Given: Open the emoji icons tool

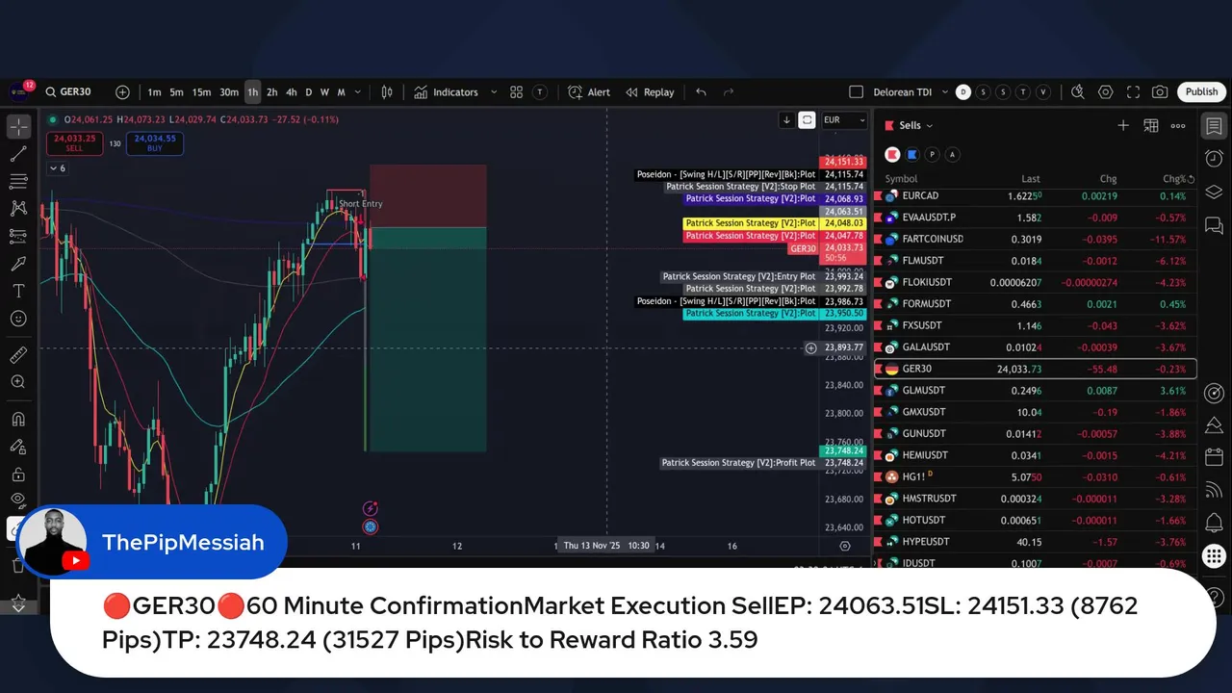Looking at the screenshot, I should 18,319.
